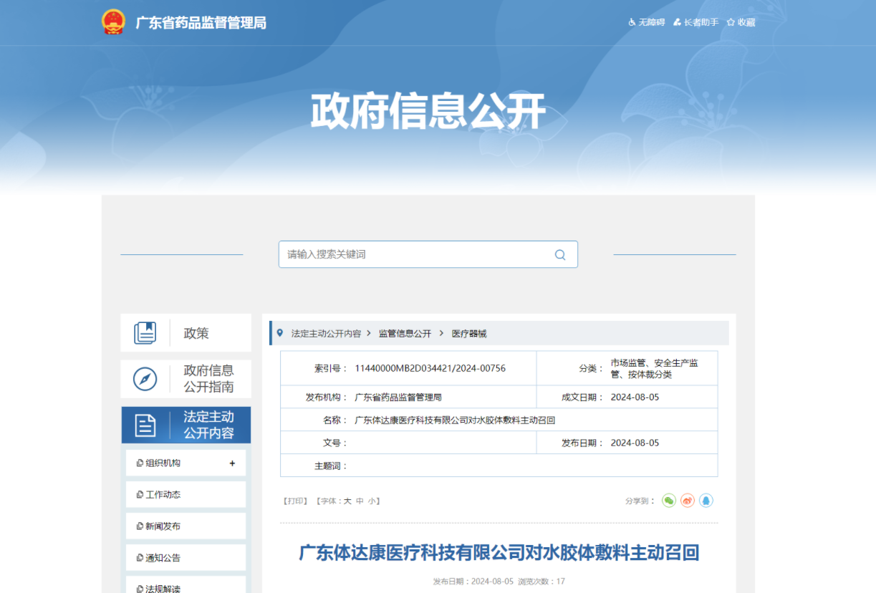
Task: Open 通知公告 menu item
Action: (186, 558)
